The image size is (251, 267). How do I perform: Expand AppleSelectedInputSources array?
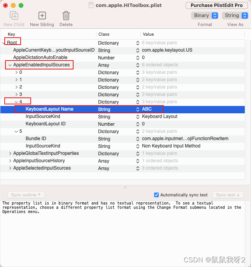point(10,168)
